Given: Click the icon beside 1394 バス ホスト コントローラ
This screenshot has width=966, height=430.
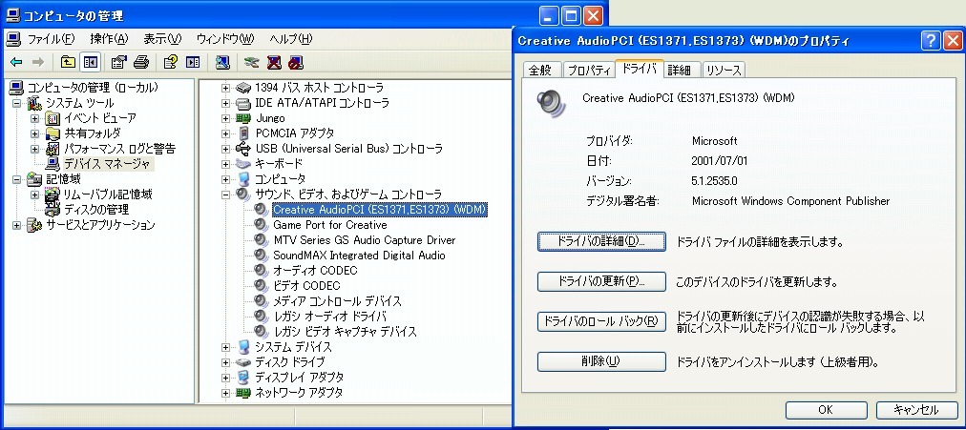Looking at the screenshot, I should tap(244, 88).
